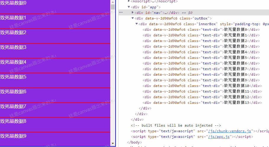Screen dimensions: 269x147
Task: Click the page list scrollbar thumb
Action: pyautogui.click(x=113, y=7)
